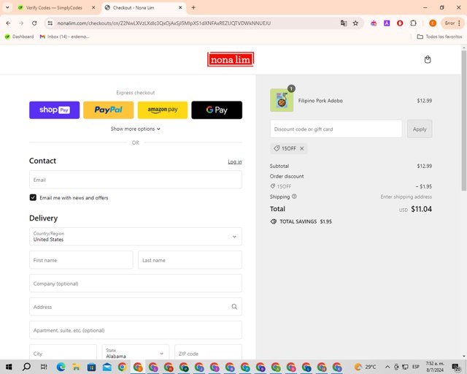
Task: Click the Company (optional) field
Action: (x=136, y=283)
